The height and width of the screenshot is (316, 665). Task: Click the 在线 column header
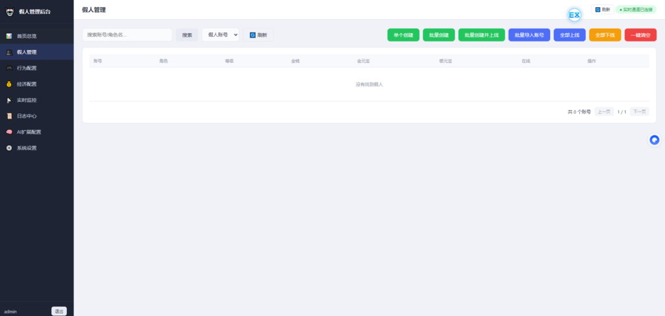(526, 61)
